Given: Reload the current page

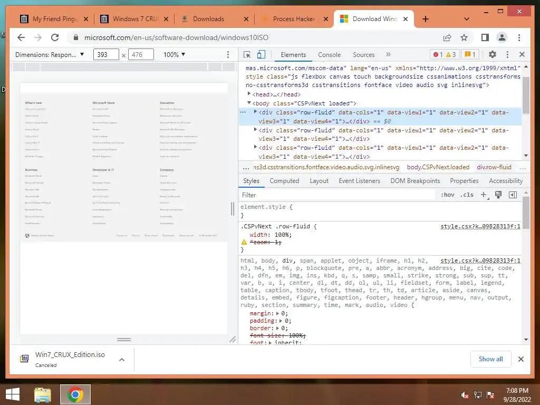Looking at the screenshot, I should [x=55, y=37].
